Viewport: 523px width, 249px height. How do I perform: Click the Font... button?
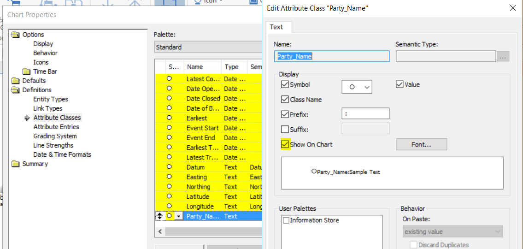421,144
